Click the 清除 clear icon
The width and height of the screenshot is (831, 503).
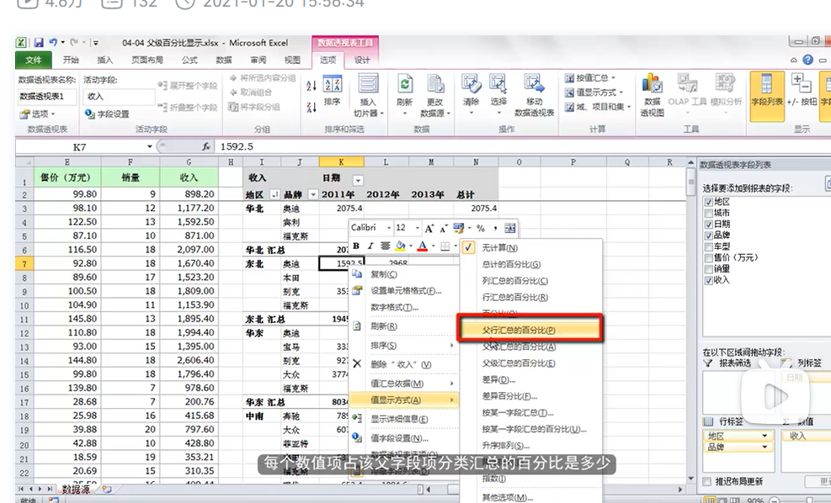coord(471,94)
